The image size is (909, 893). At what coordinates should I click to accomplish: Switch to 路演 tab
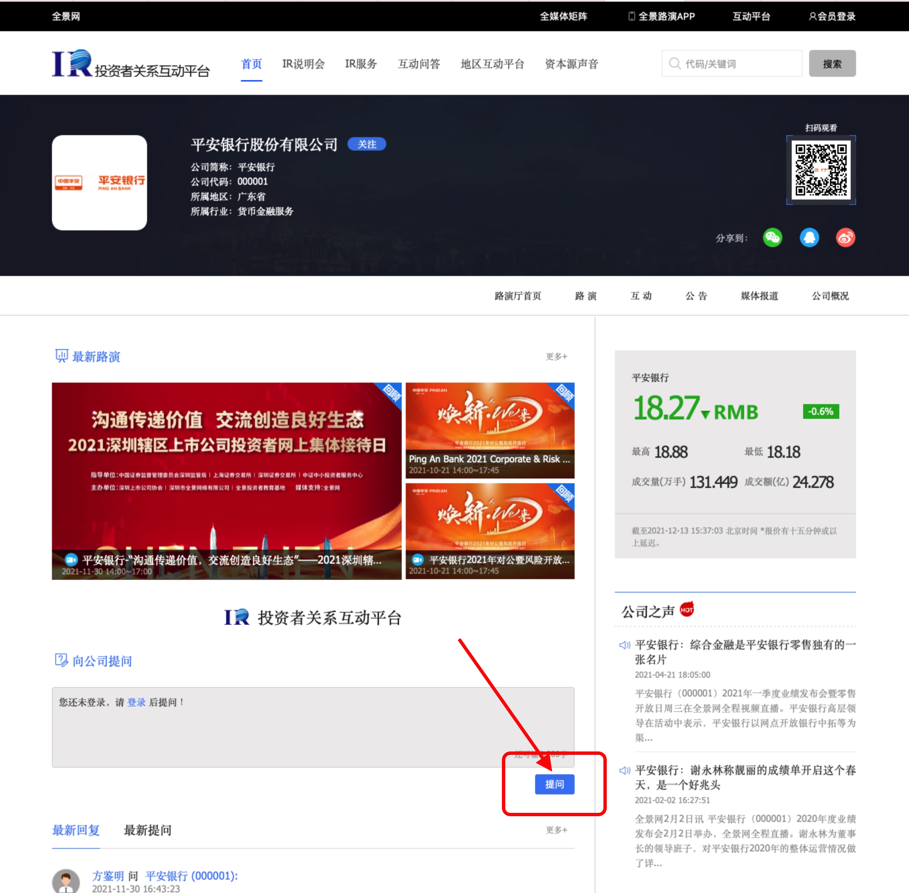(586, 296)
